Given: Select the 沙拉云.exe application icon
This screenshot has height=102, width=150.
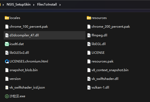Looking at the screenshot, I should tap(7, 96).
